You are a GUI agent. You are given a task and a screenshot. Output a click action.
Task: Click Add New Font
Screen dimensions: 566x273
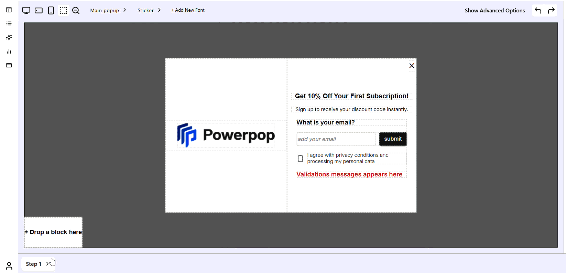(188, 10)
